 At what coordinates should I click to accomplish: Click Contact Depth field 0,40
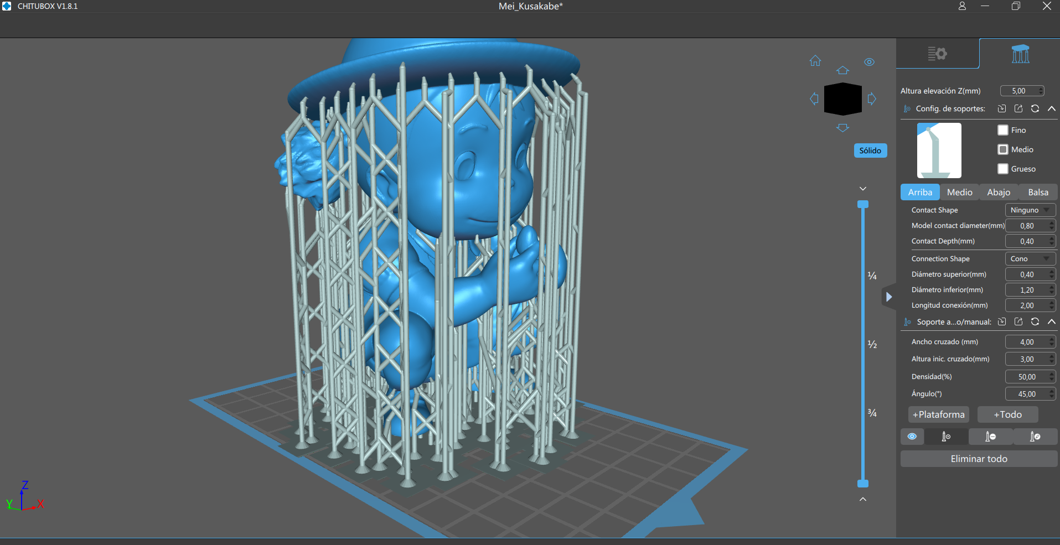(x=1030, y=241)
